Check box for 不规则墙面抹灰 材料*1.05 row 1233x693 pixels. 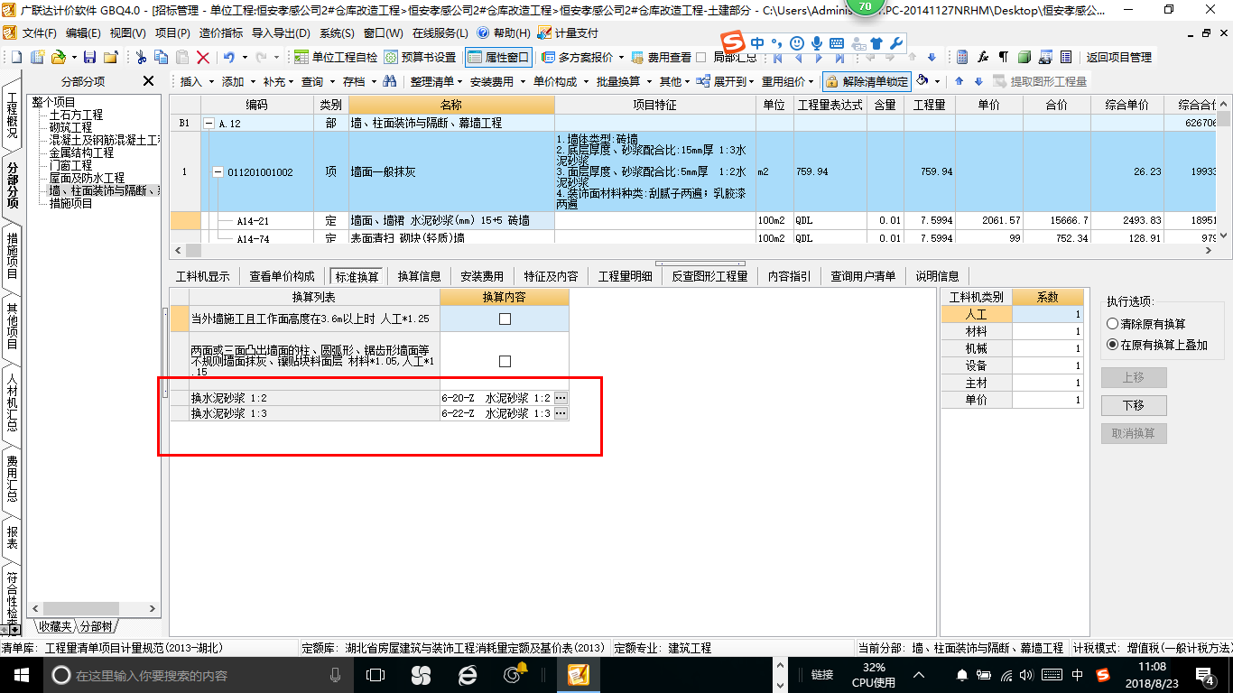pos(505,361)
